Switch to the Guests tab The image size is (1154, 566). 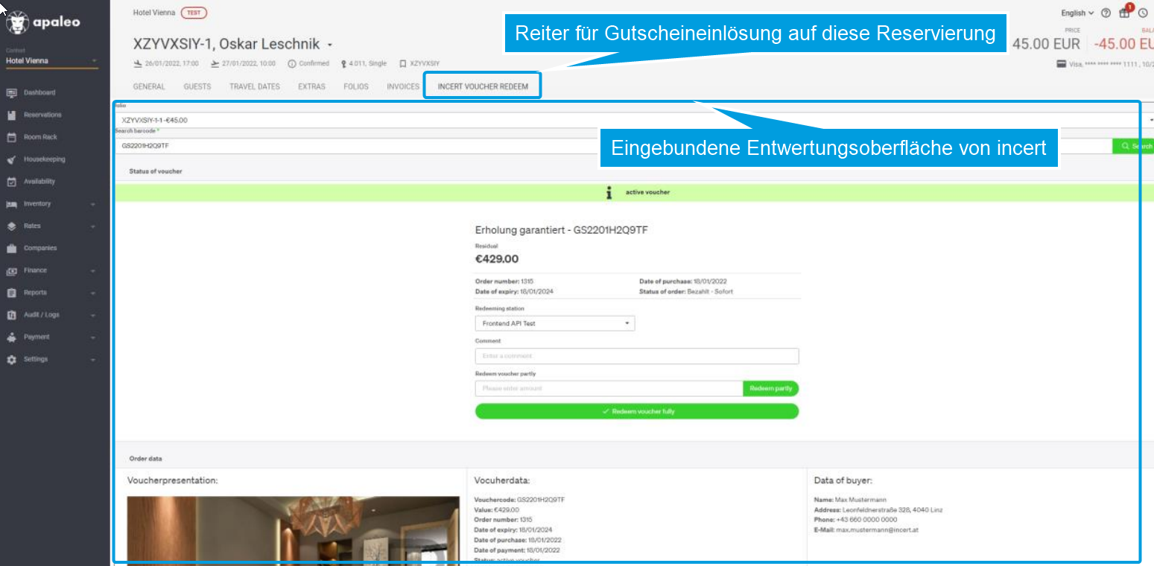click(x=197, y=87)
